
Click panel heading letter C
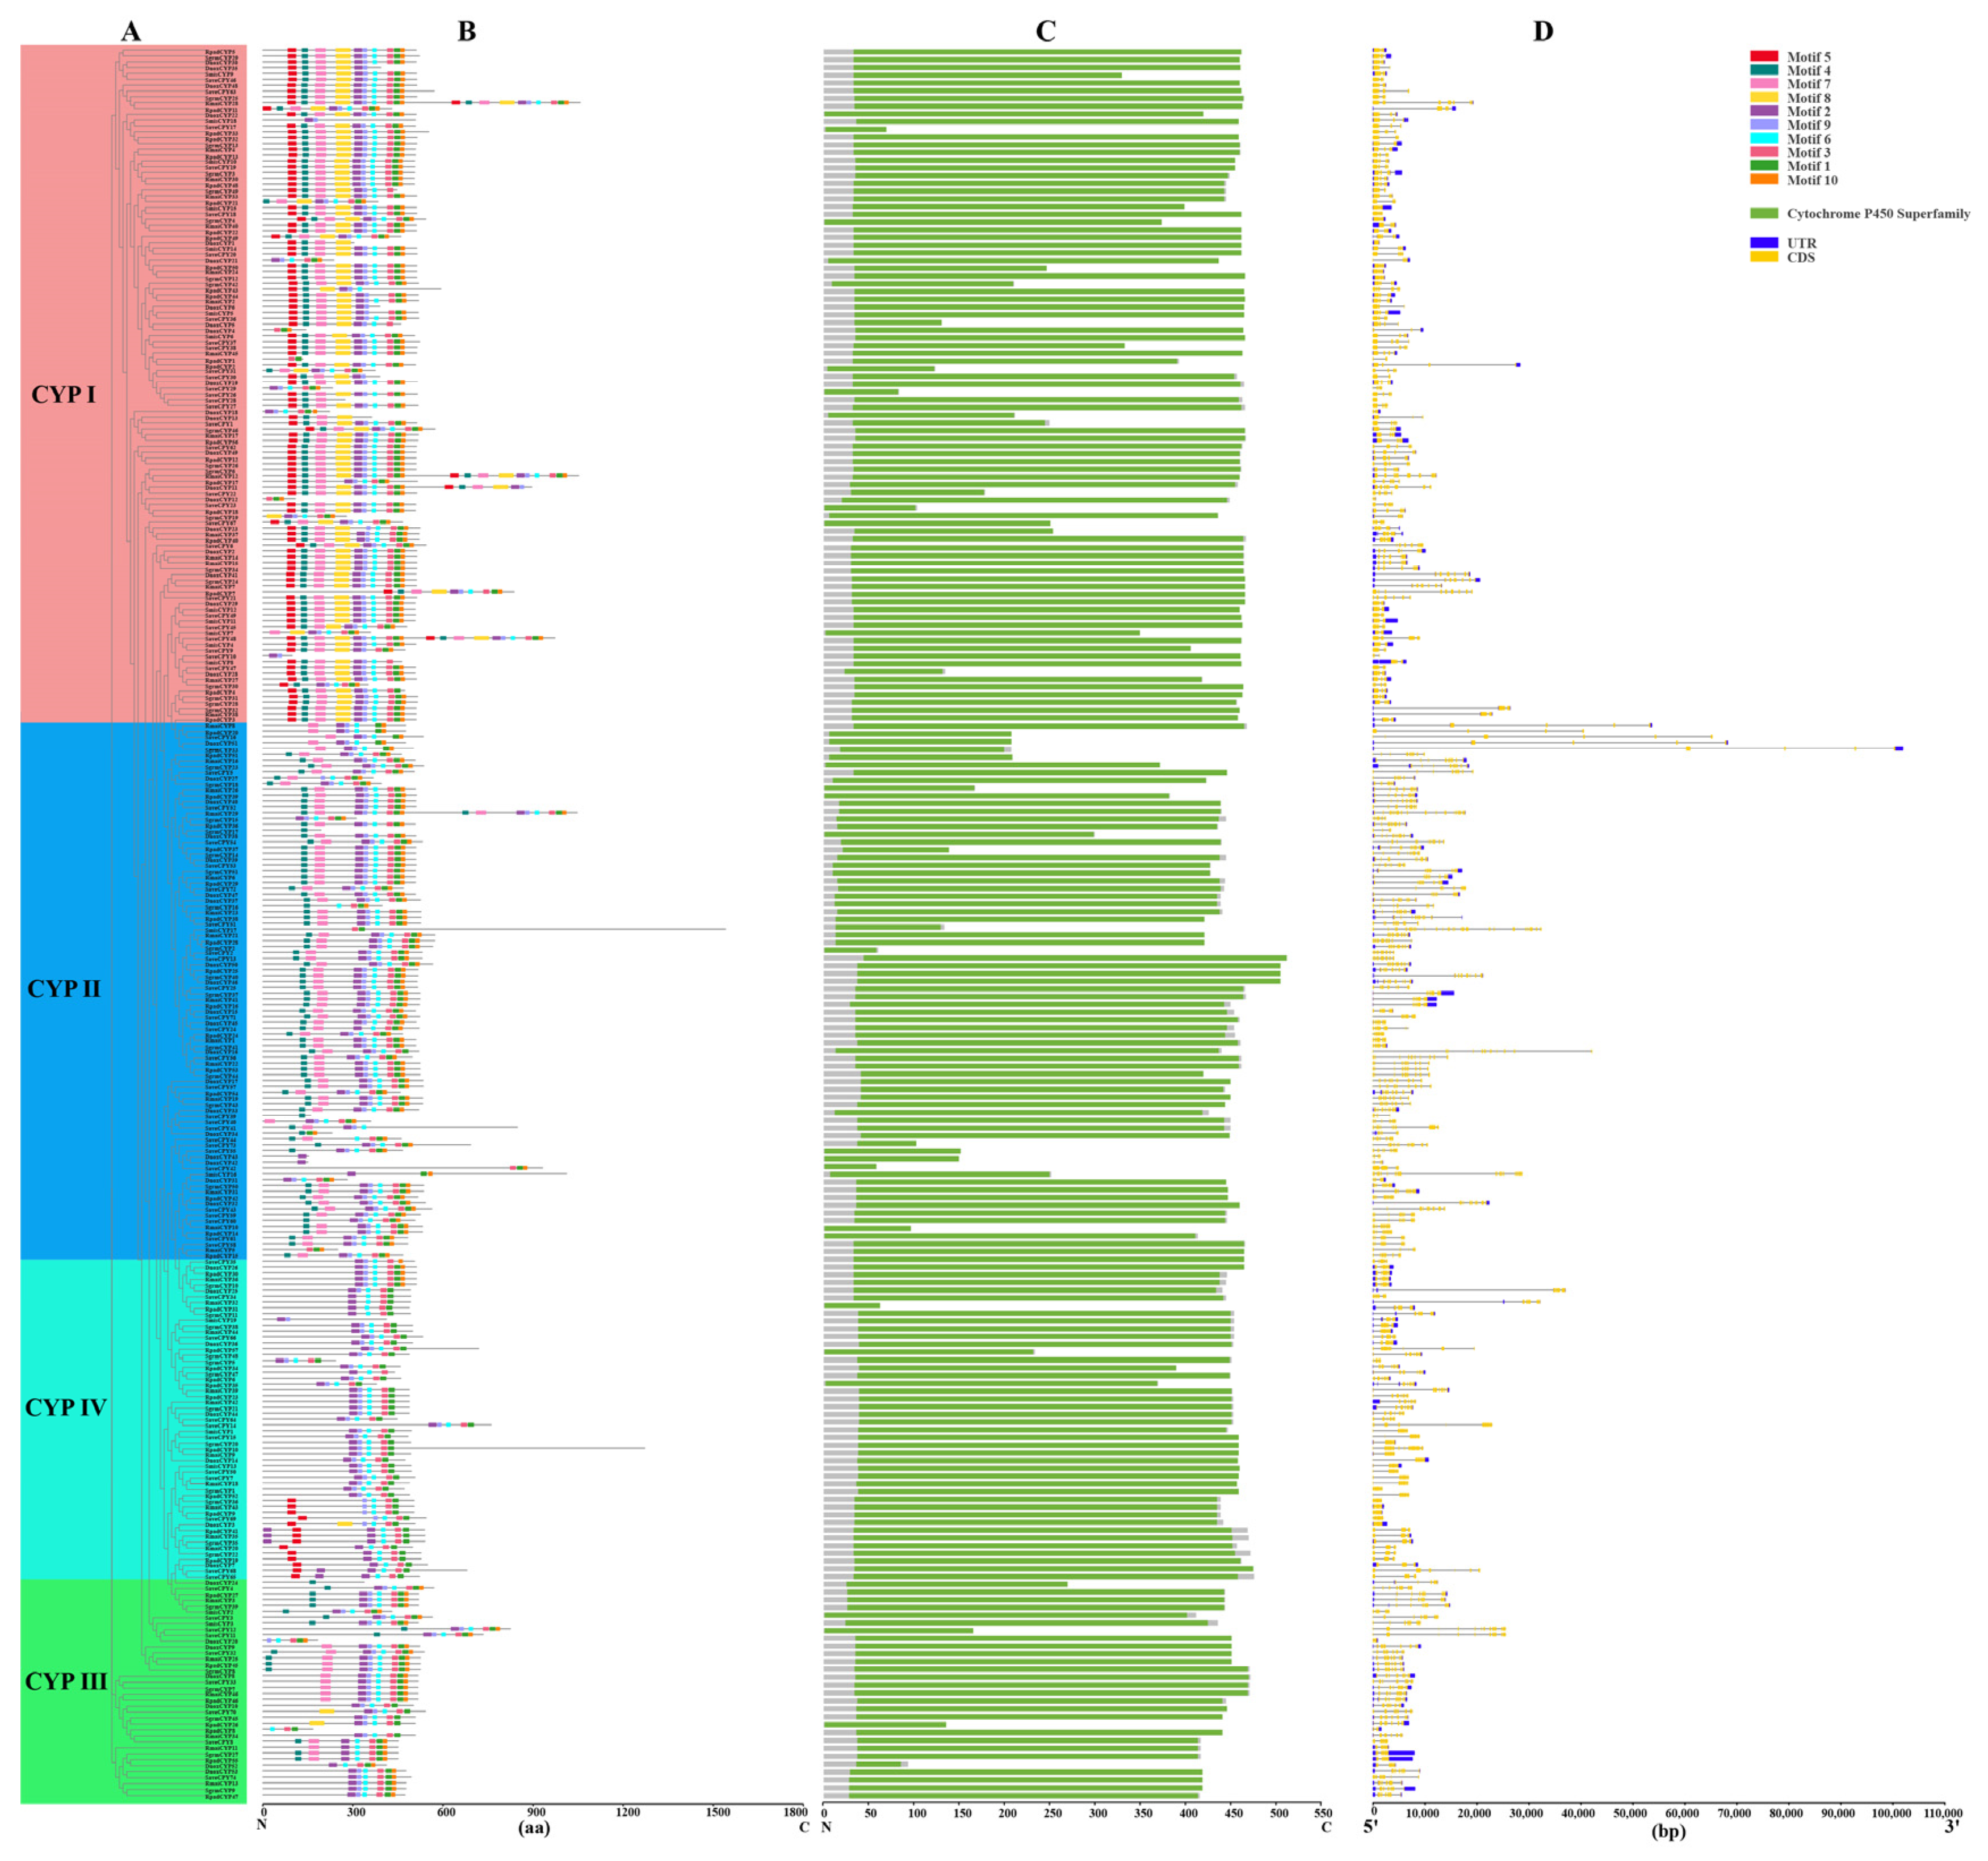pos(1045,32)
